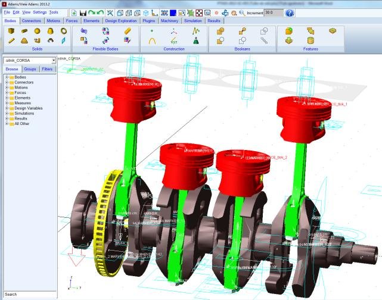
Task: Select the Cylinder solid tool
Action: click(x=24, y=31)
